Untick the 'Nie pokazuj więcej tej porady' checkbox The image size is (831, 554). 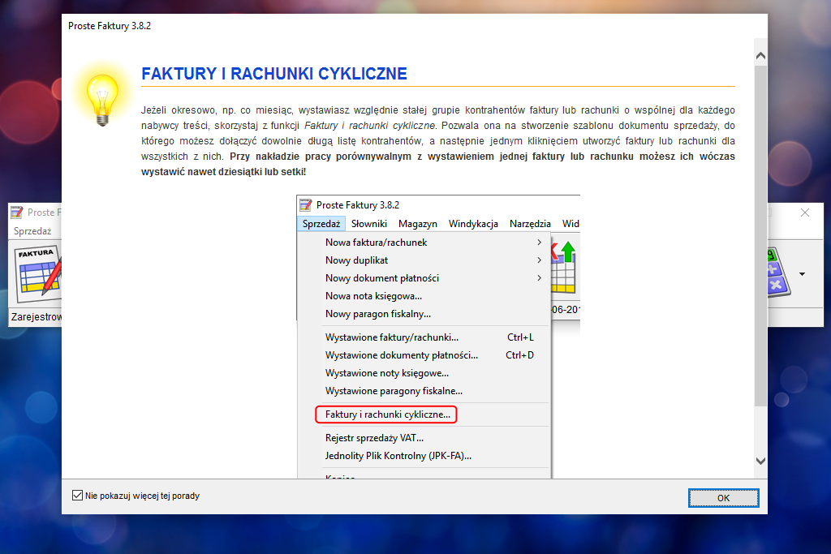77,496
